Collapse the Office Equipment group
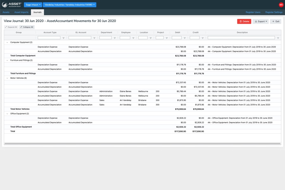 [x=7, y=114]
